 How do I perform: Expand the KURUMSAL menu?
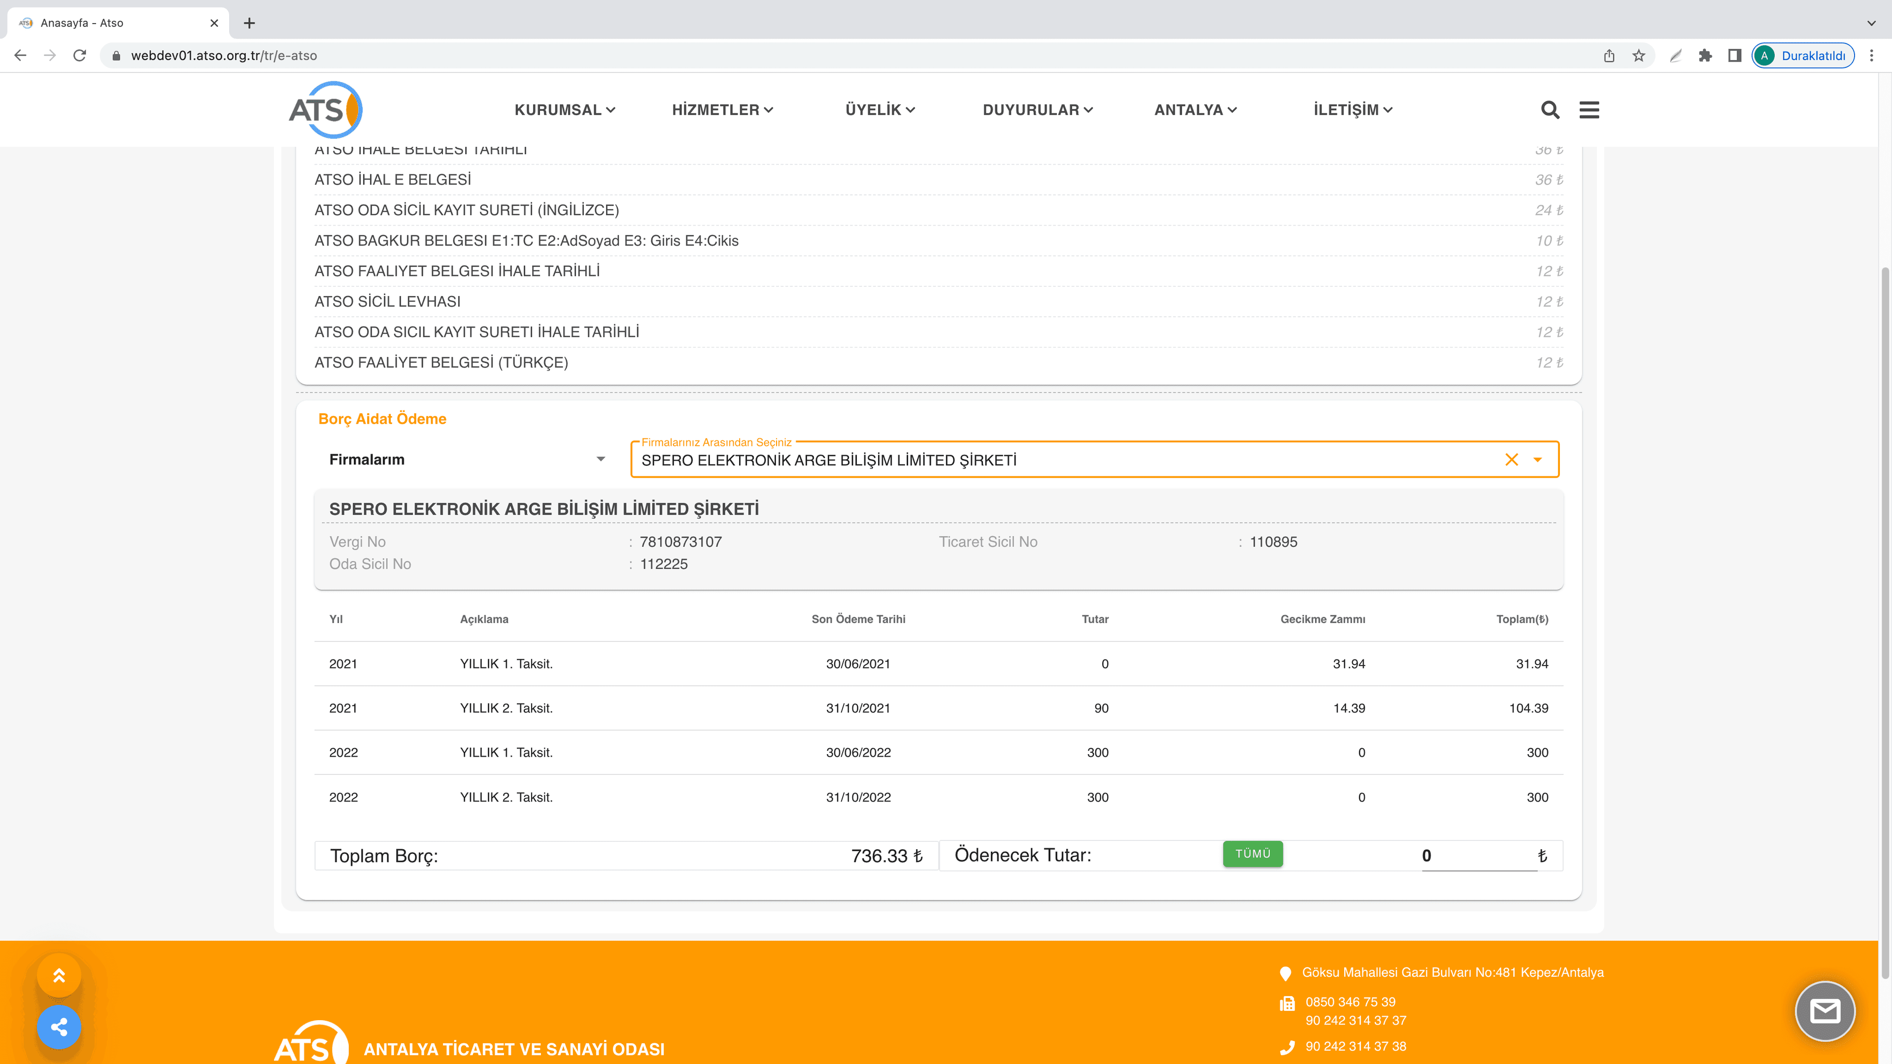(564, 109)
